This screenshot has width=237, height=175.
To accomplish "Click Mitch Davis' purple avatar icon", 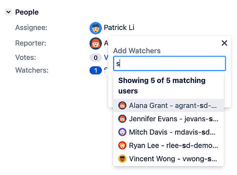I will pos(122,132).
